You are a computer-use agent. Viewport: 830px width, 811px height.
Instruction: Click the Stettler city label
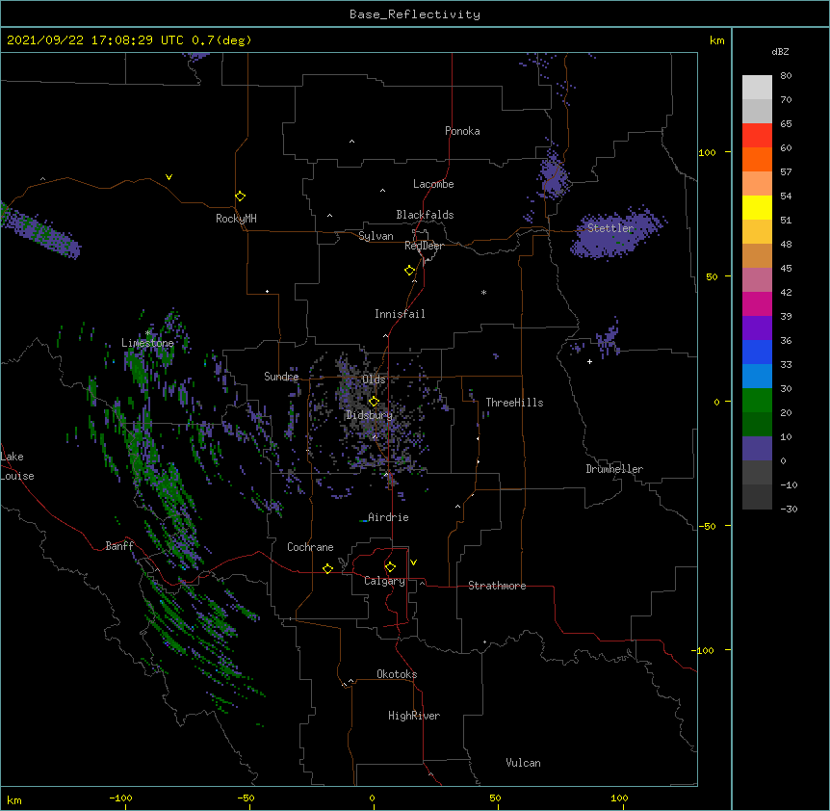click(x=610, y=228)
